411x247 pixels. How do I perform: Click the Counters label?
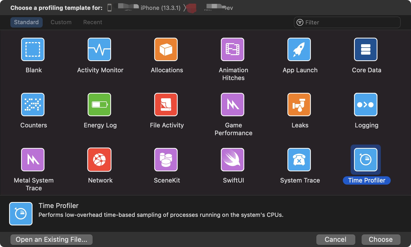pyautogui.click(x=34, y=125)
